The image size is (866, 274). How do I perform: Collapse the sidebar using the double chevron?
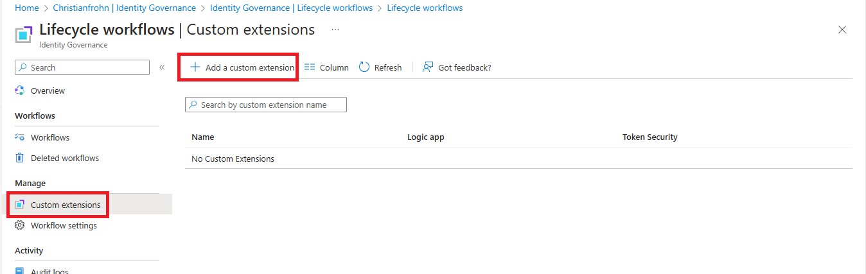(x=162, y=67)
